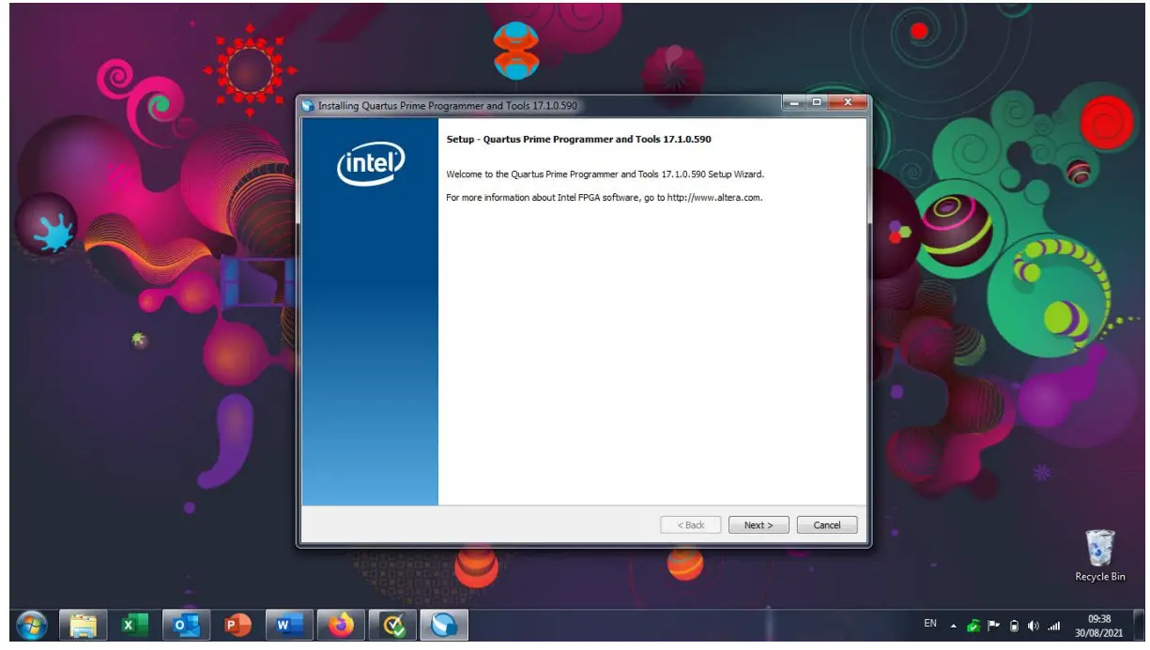Screen dimensions: 1150x650
Task: Click the 'Welcome to the Quartus Prime' sentence
Action: click(606, 174)
